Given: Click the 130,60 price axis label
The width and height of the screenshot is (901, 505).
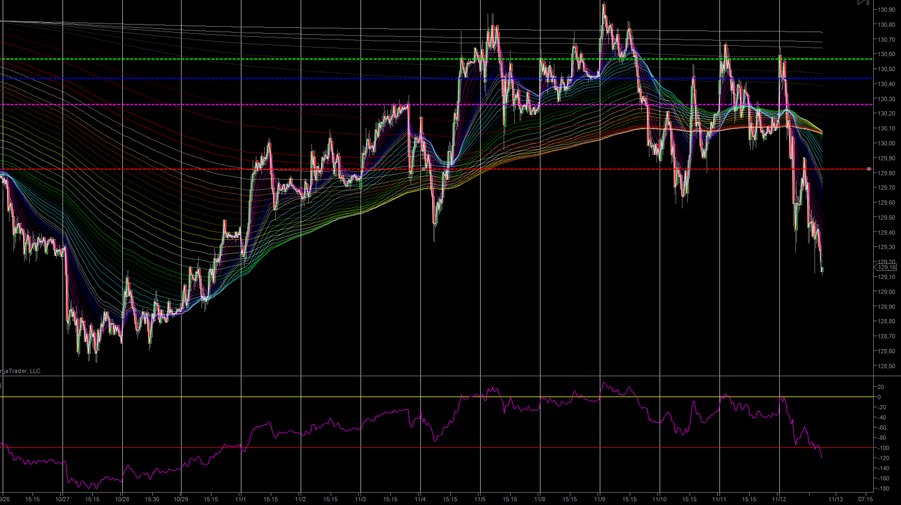Looking at the screenshot, I should coord(886,54).
